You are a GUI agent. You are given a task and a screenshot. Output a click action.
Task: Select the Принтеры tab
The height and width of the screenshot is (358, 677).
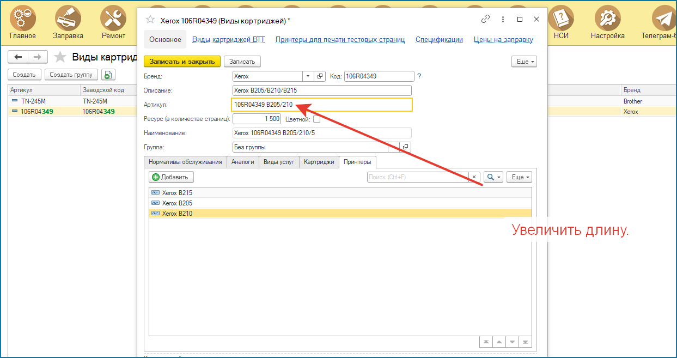(x=357, y=162)
